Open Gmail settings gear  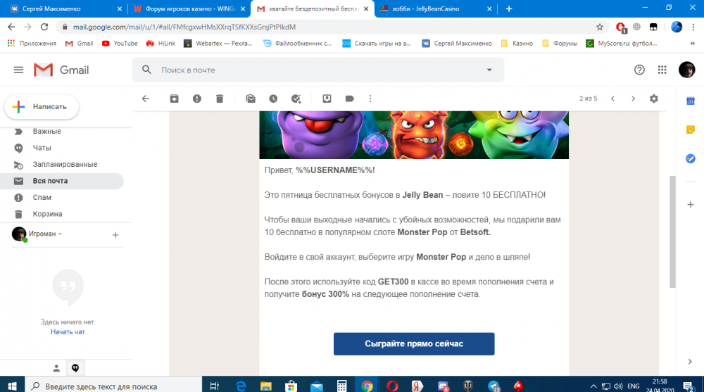pyautogui.click(x=654, y=99)
